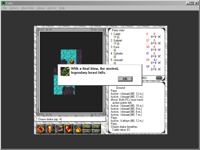Click the swap-places icon beside health 68

pyautogui.click(x=153, y=69)
